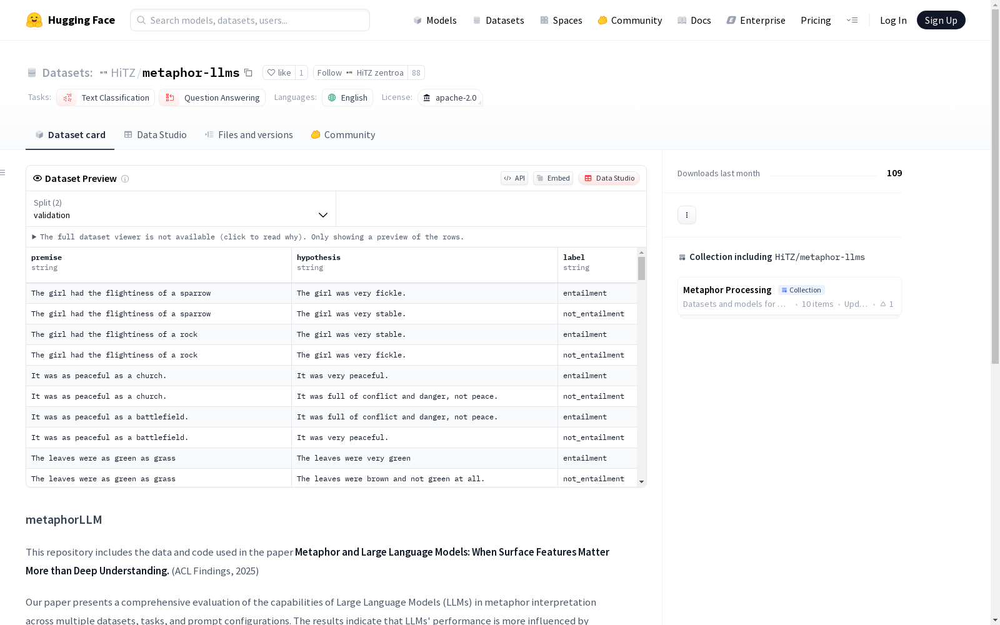Click the metaphorLLM heading
The image size is (1000, 625).
(64, 519)
